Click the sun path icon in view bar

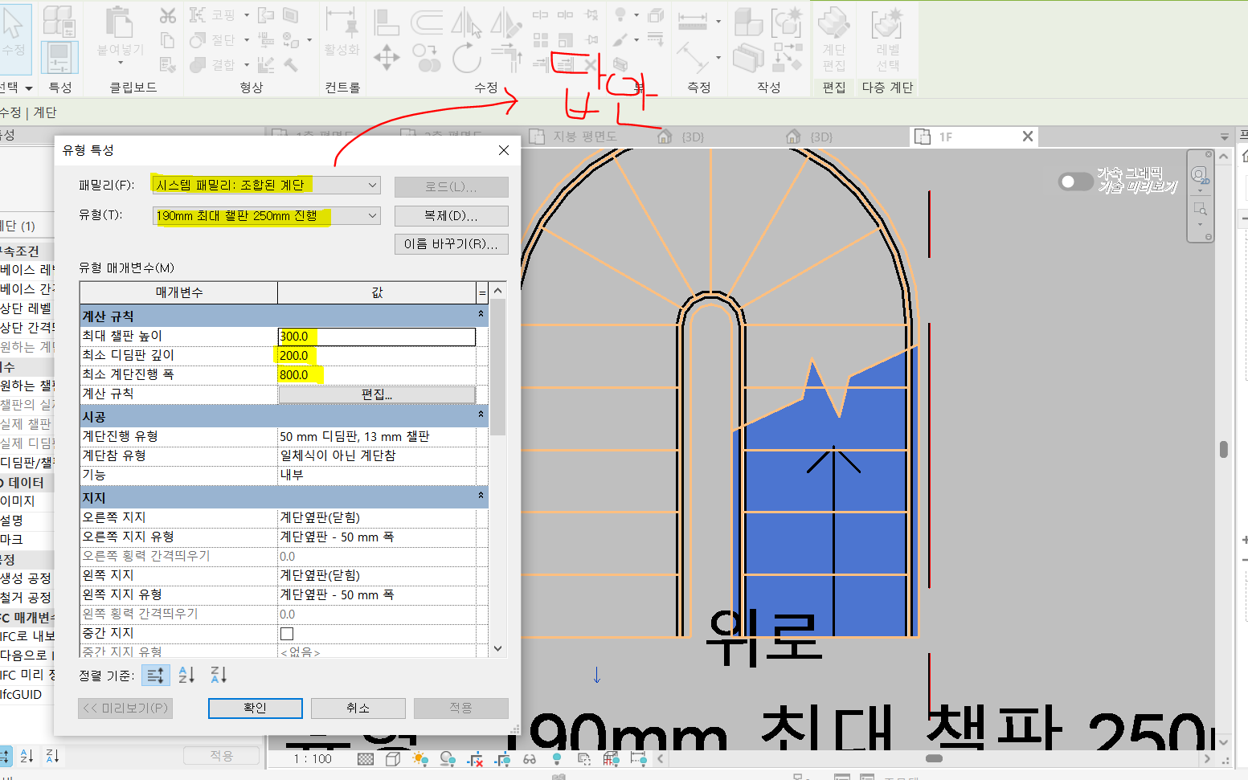pyautogui.click(x=419, y=758)
